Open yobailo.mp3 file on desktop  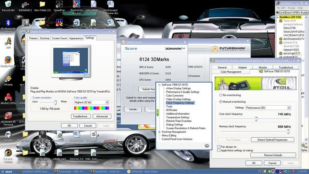click(x=59, y=155)
